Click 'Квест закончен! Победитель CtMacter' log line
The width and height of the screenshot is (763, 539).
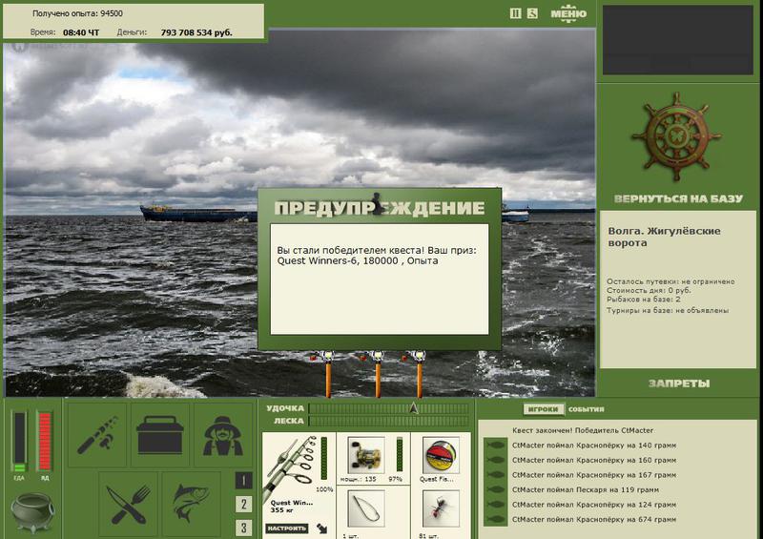tap(583, 430)
